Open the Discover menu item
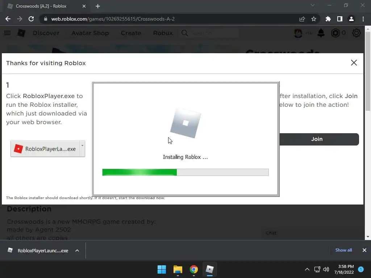 [x=46, y=33]
